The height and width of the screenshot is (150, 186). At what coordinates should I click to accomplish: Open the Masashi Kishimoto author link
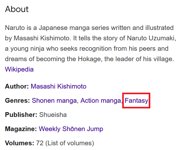pos(58,86)
